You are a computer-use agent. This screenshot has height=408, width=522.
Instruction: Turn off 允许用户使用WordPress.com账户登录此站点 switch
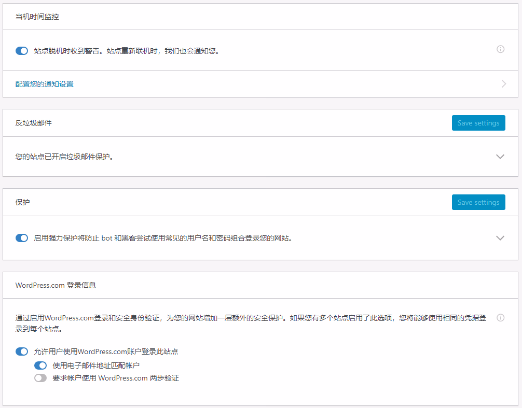[22, 351]
